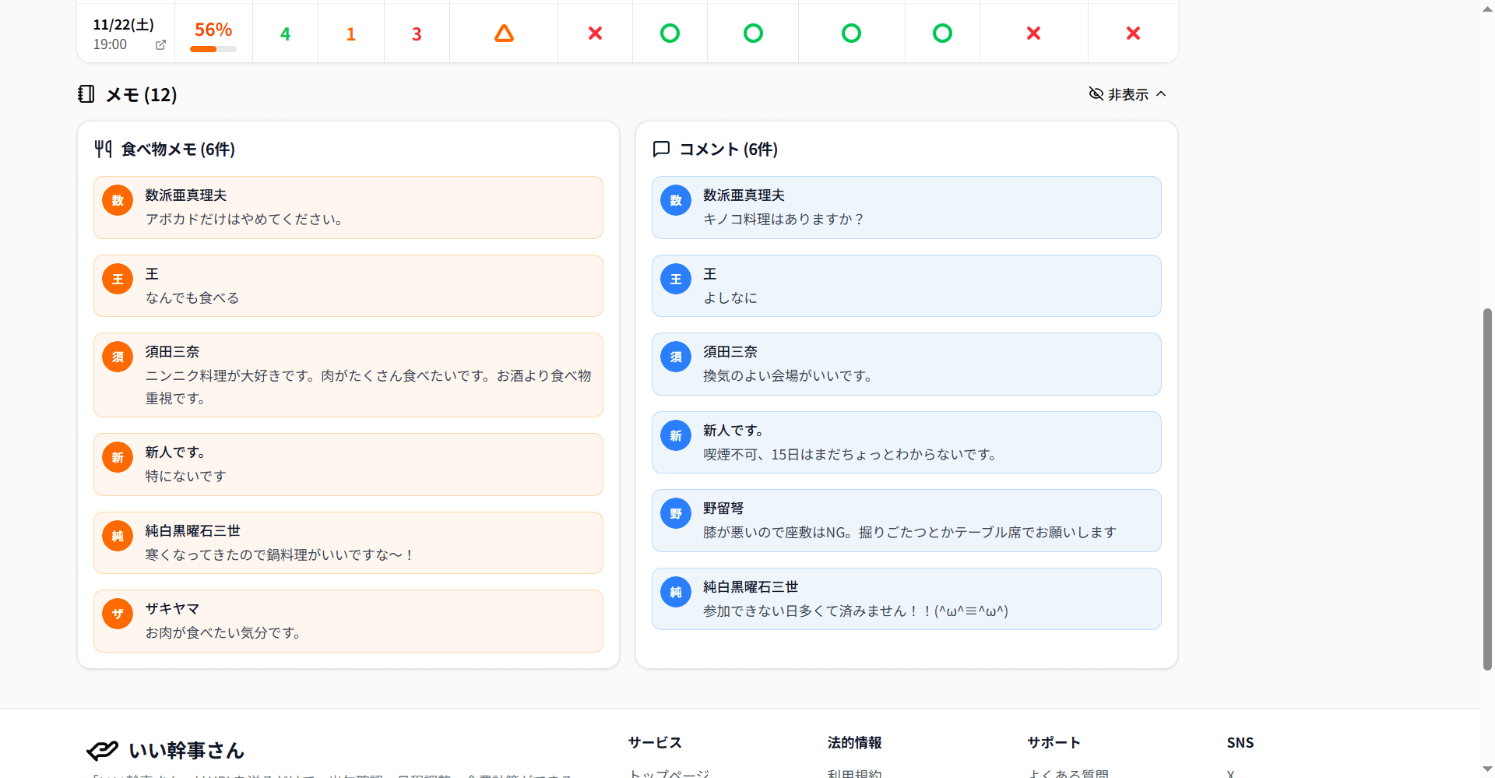The width and height of the screenshot is (1495, 778).
Task: Select 須田三奈's garlic food memo card
Action: coord(348,375)
